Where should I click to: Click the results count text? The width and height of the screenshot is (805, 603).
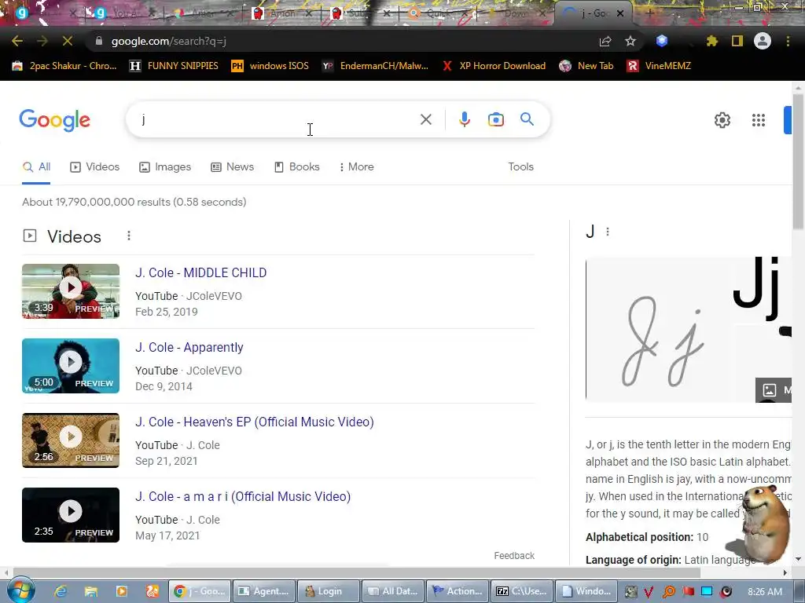click(134, 202)
